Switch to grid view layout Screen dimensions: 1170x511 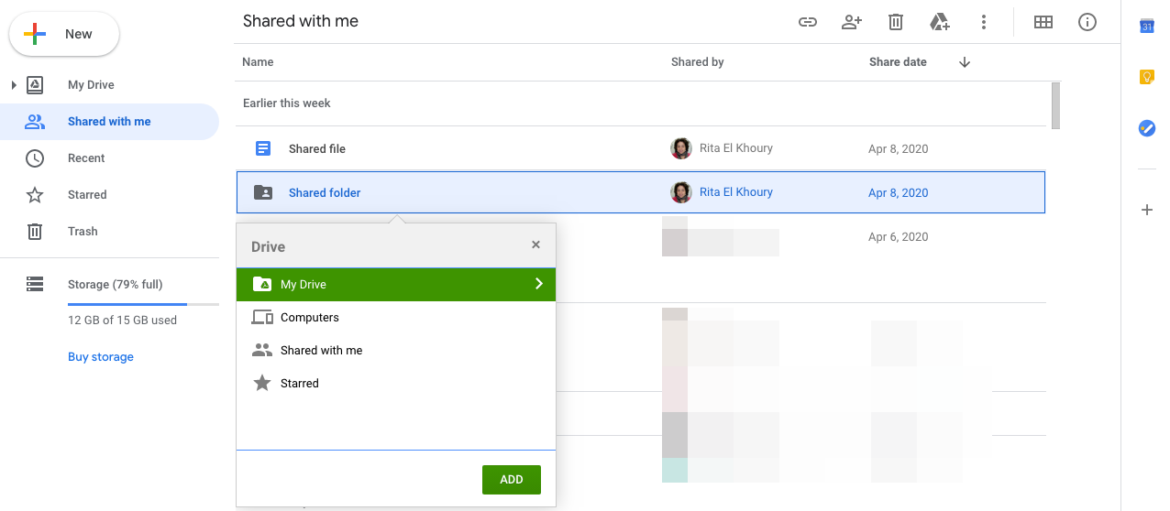(1043, 22)
